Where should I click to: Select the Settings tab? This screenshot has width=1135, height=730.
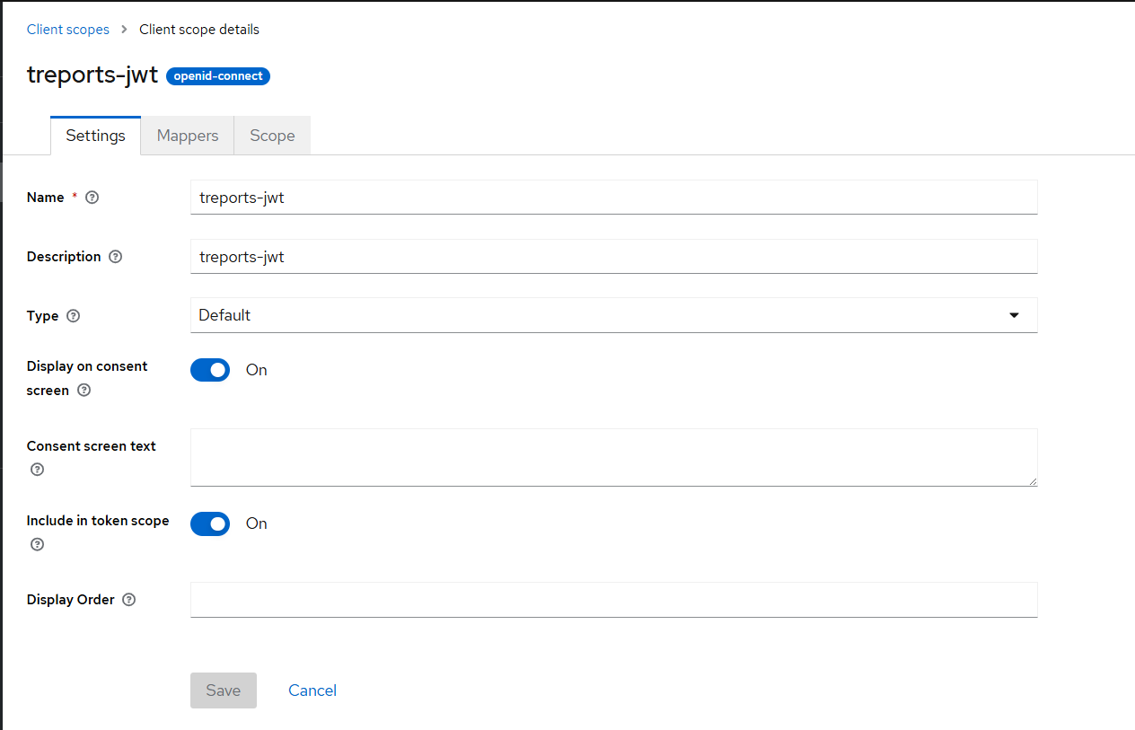point(95,136)
